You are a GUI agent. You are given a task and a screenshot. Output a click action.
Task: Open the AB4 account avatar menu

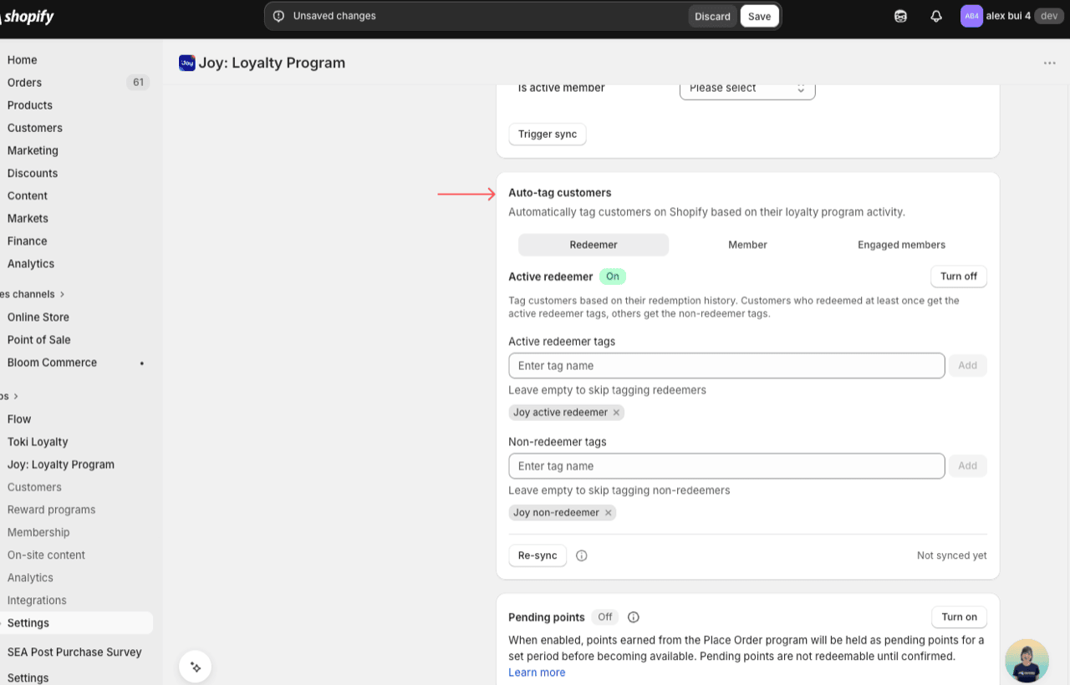click(x=971, y=16)
